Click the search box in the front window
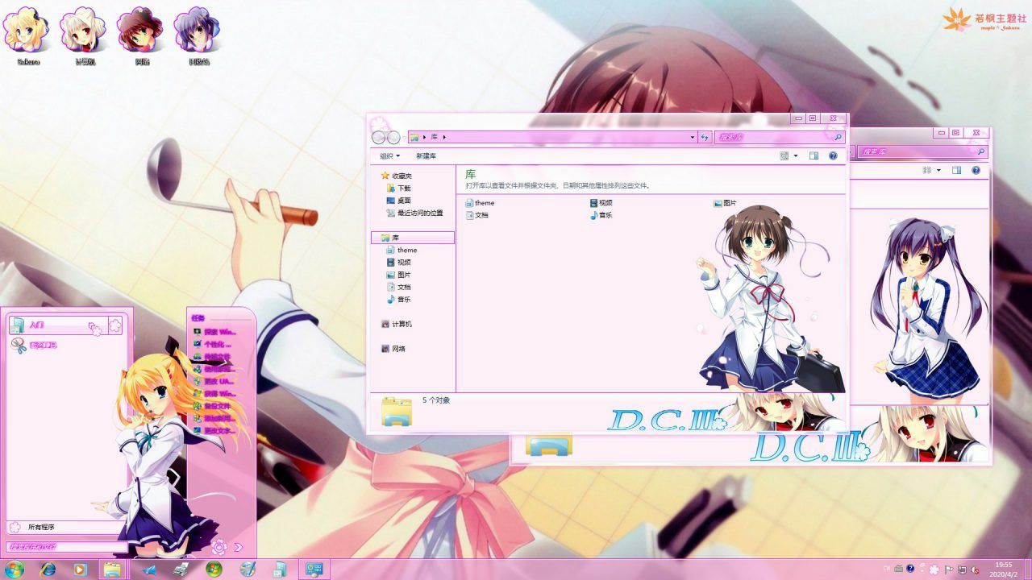 pyautogui.click(x=780, y=137)
